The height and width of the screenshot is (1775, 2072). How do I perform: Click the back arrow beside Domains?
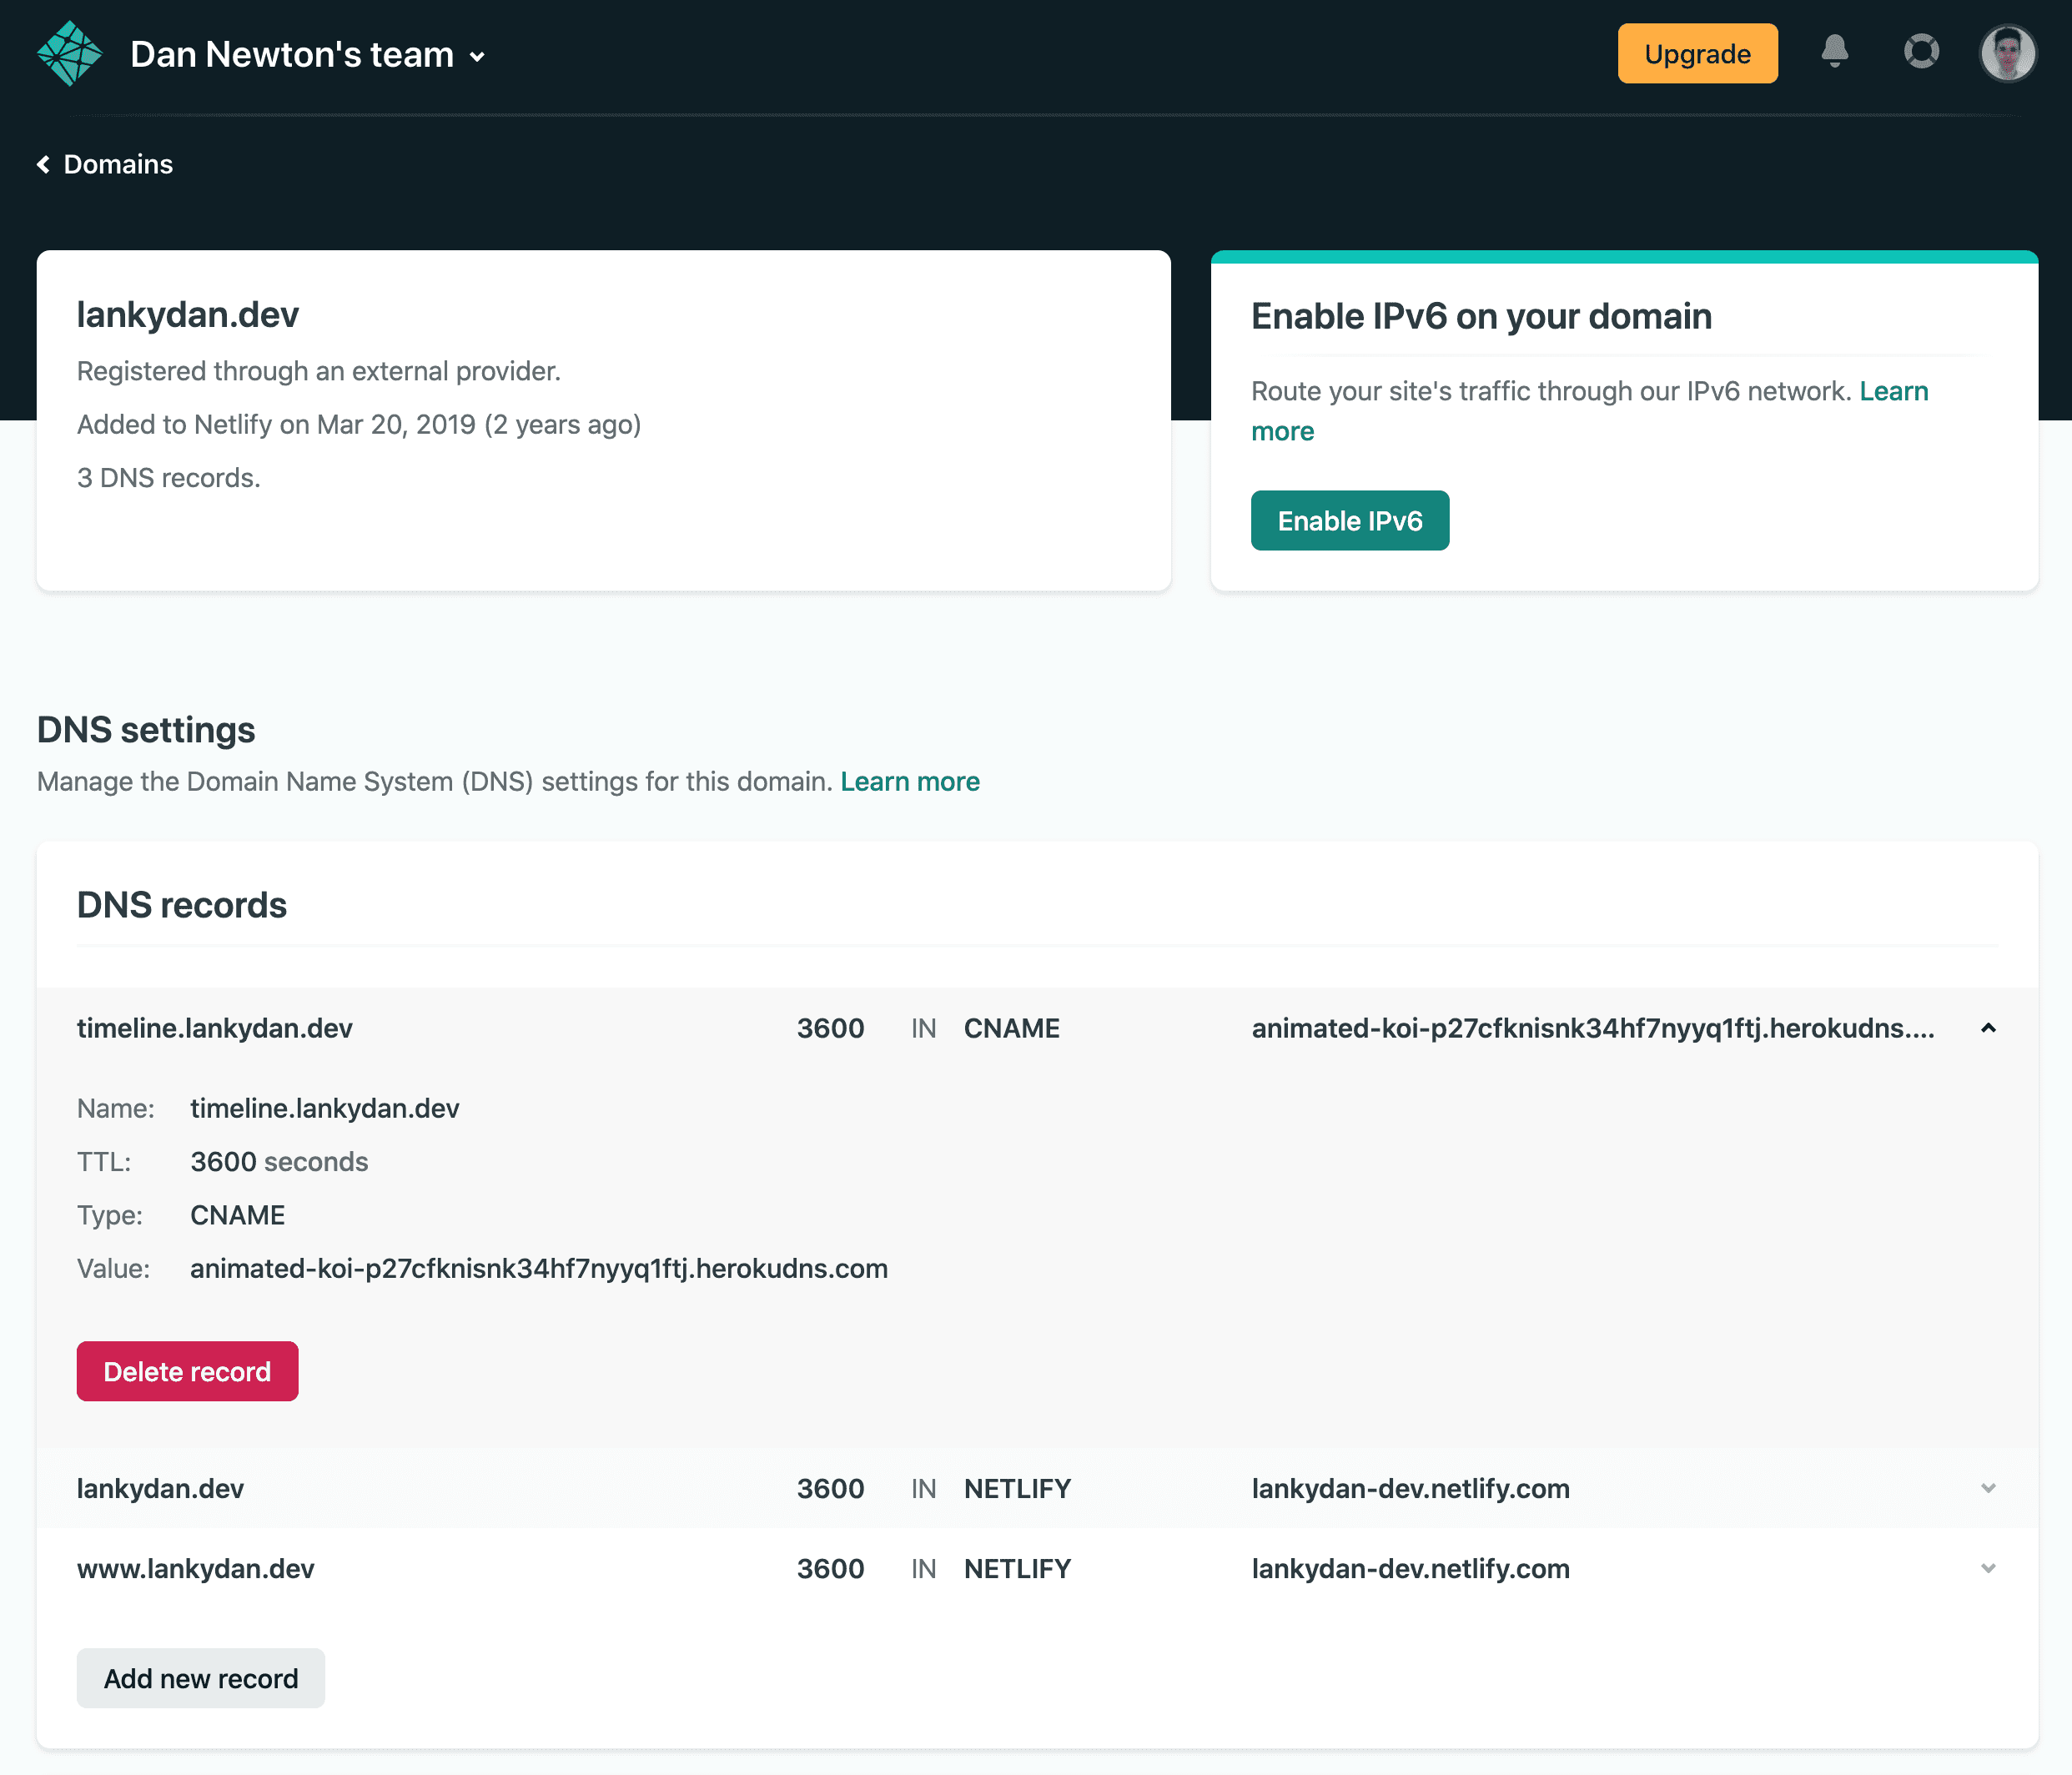click(44, 164)
